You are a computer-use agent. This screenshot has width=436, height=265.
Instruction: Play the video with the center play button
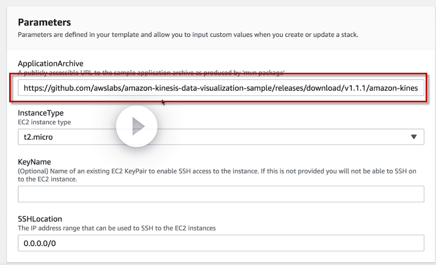[x=137, y=126]
